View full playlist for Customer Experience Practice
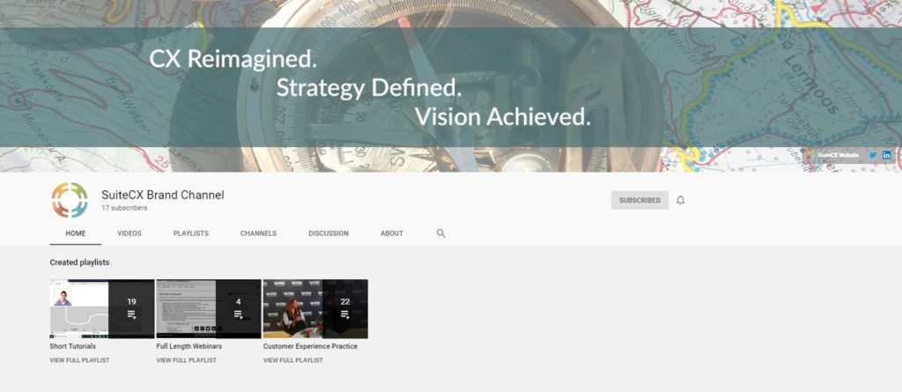This screenshot has width=902, height=392. coord(292,360)
